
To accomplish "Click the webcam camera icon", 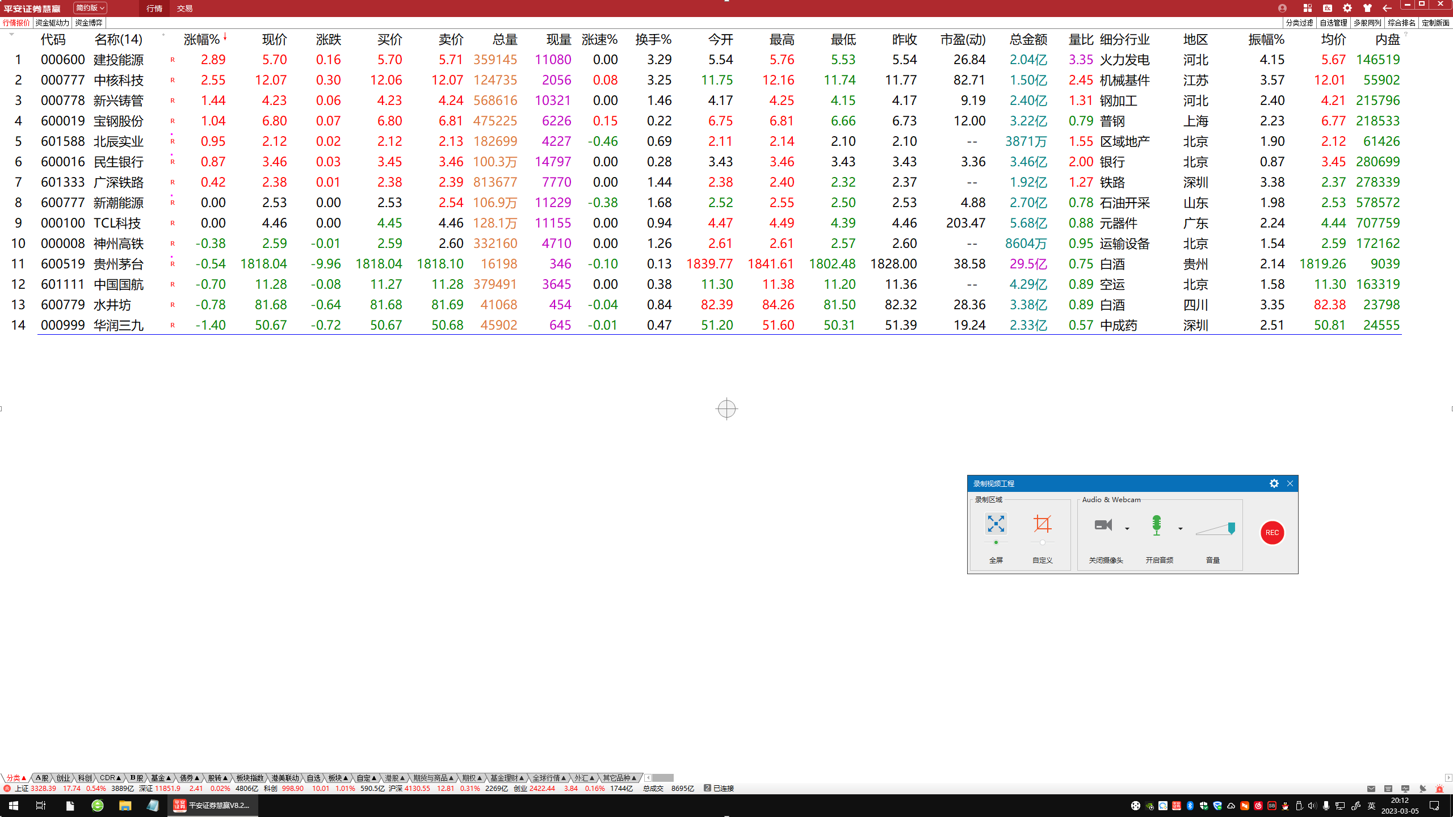I will (1103, 525).
